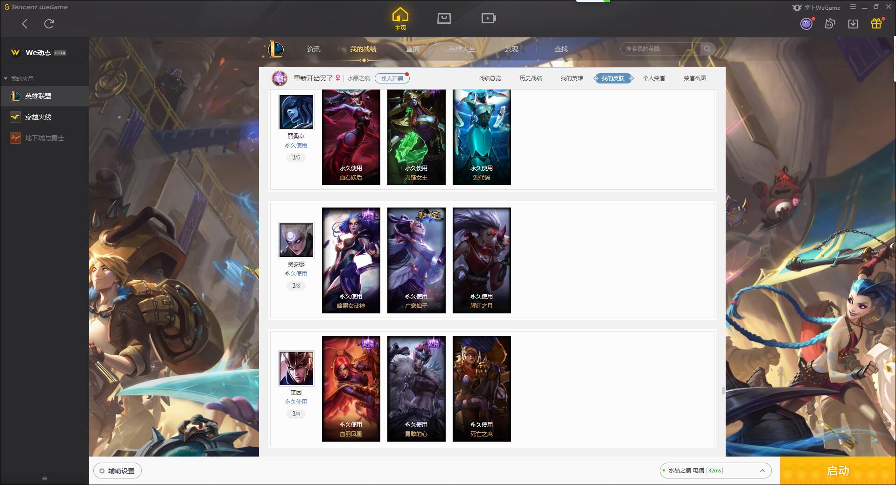This screenshot has height=485, width=896.
Task: Click the player profile avatar
Action: point(280,78)
